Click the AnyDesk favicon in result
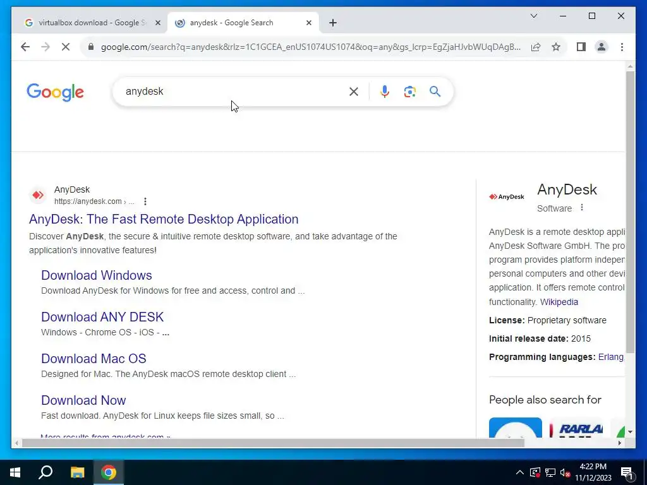Screen dimensions: 647x485 tap(38, 195)
